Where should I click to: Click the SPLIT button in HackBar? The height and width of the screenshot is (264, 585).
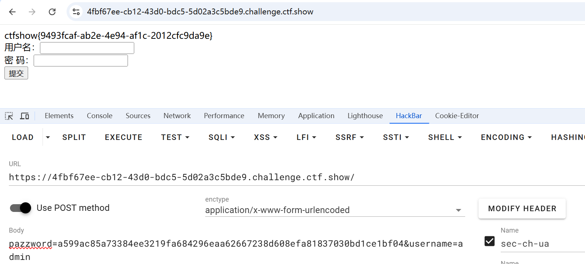(74, 137)
